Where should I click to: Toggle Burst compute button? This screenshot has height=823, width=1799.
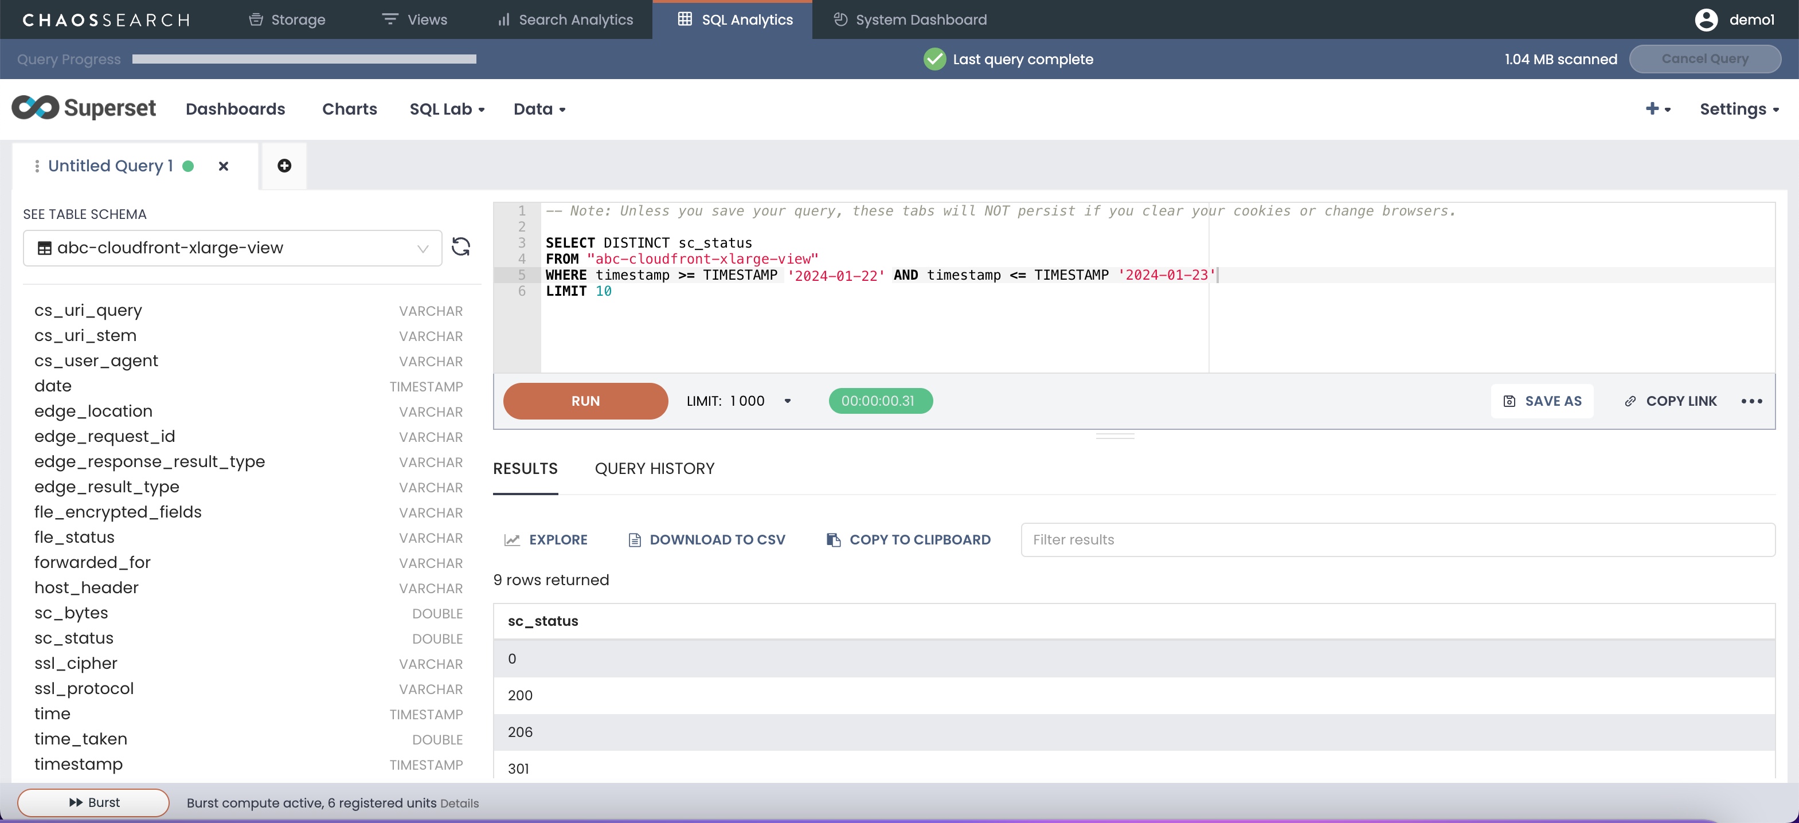coord(93,803)
